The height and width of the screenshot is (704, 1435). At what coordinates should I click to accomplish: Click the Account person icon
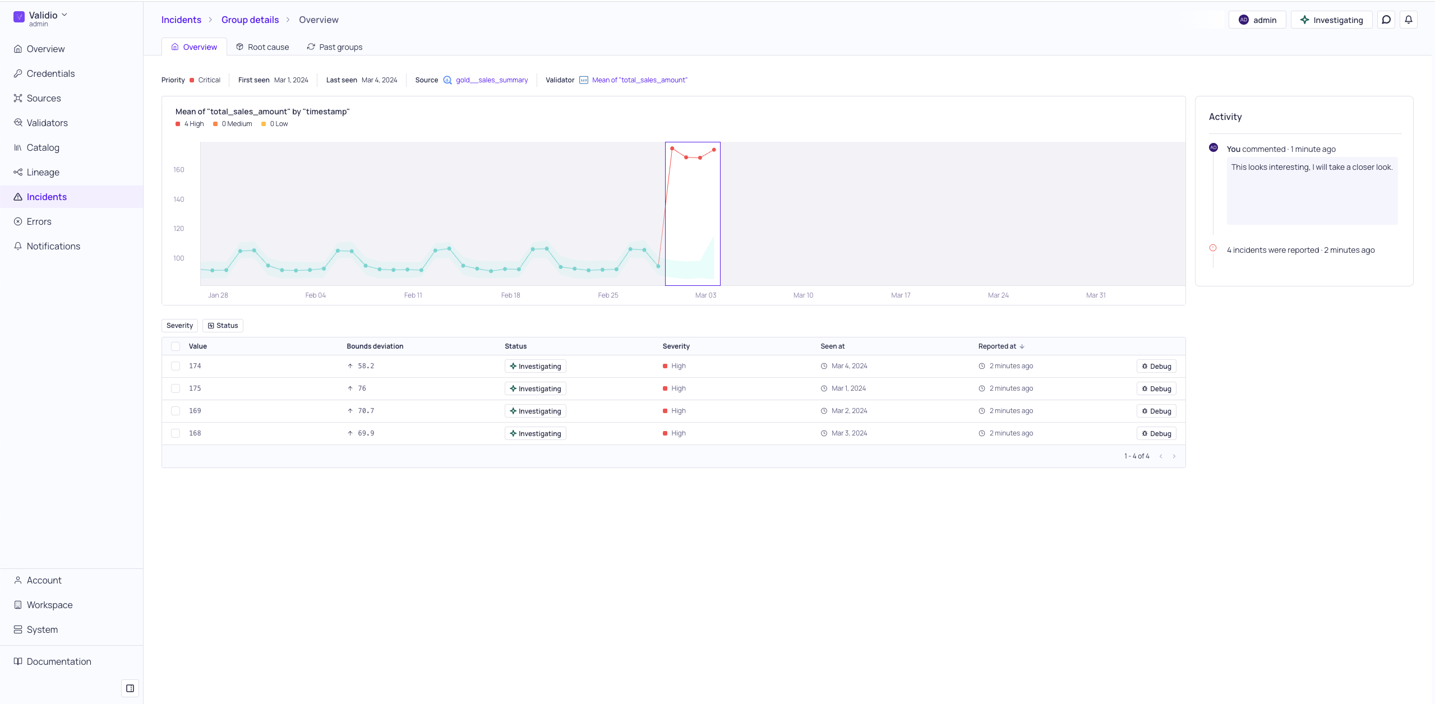(x=18, y=580)
